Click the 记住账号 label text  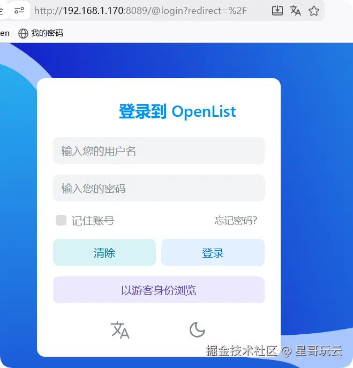click(93, 221)
